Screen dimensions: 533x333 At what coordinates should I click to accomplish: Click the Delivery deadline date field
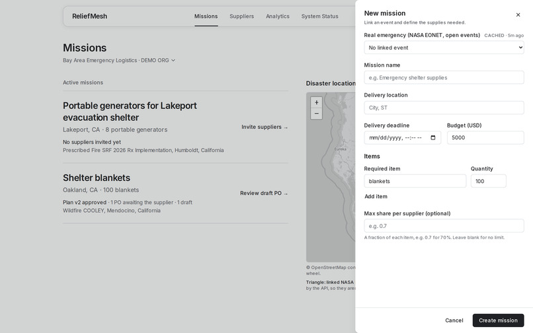point(403,137)
